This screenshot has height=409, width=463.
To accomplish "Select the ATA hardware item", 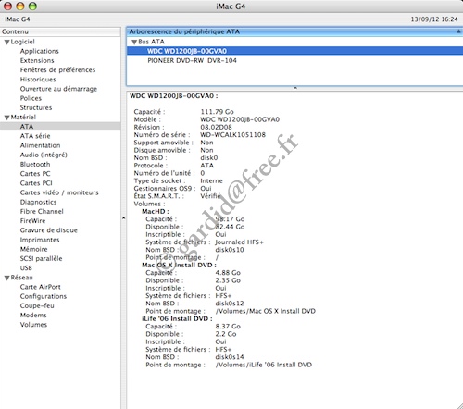I will [x=60, y=127].
